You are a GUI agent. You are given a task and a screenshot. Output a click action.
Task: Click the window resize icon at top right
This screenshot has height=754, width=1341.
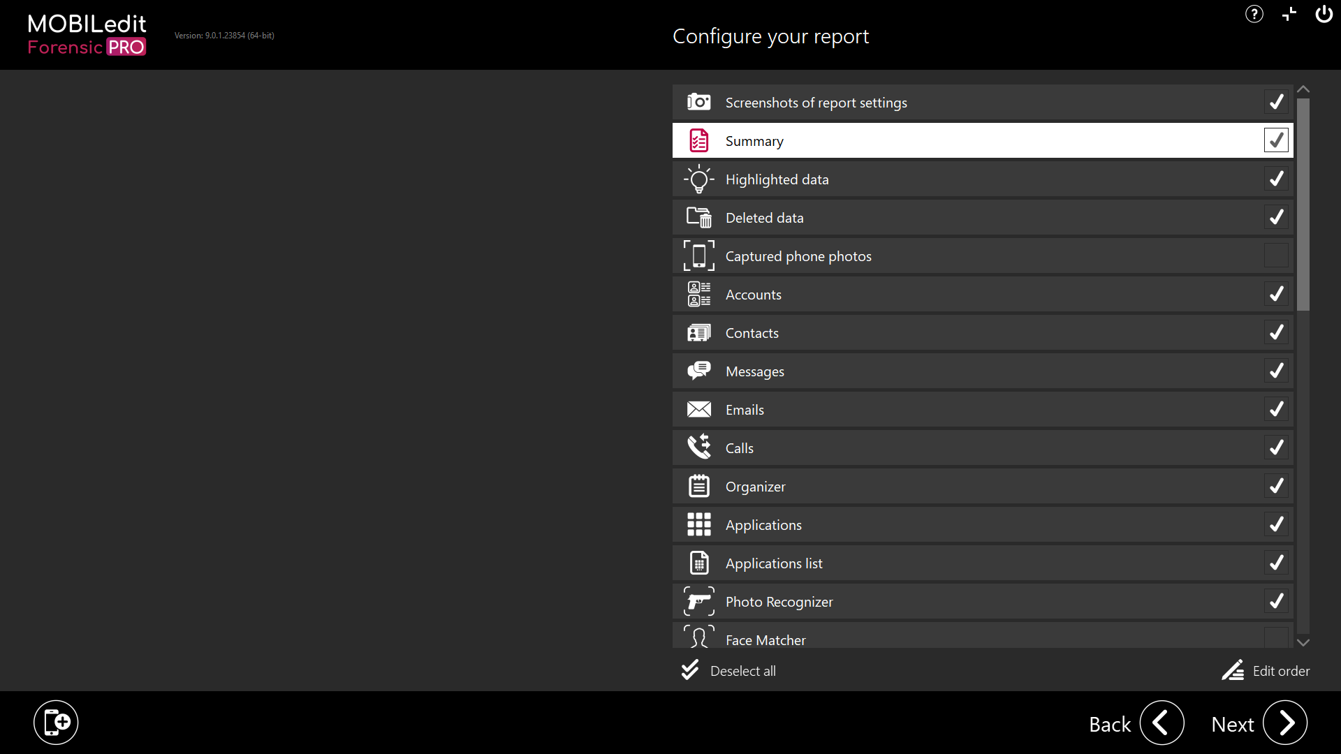click(x=1289, y=14)
